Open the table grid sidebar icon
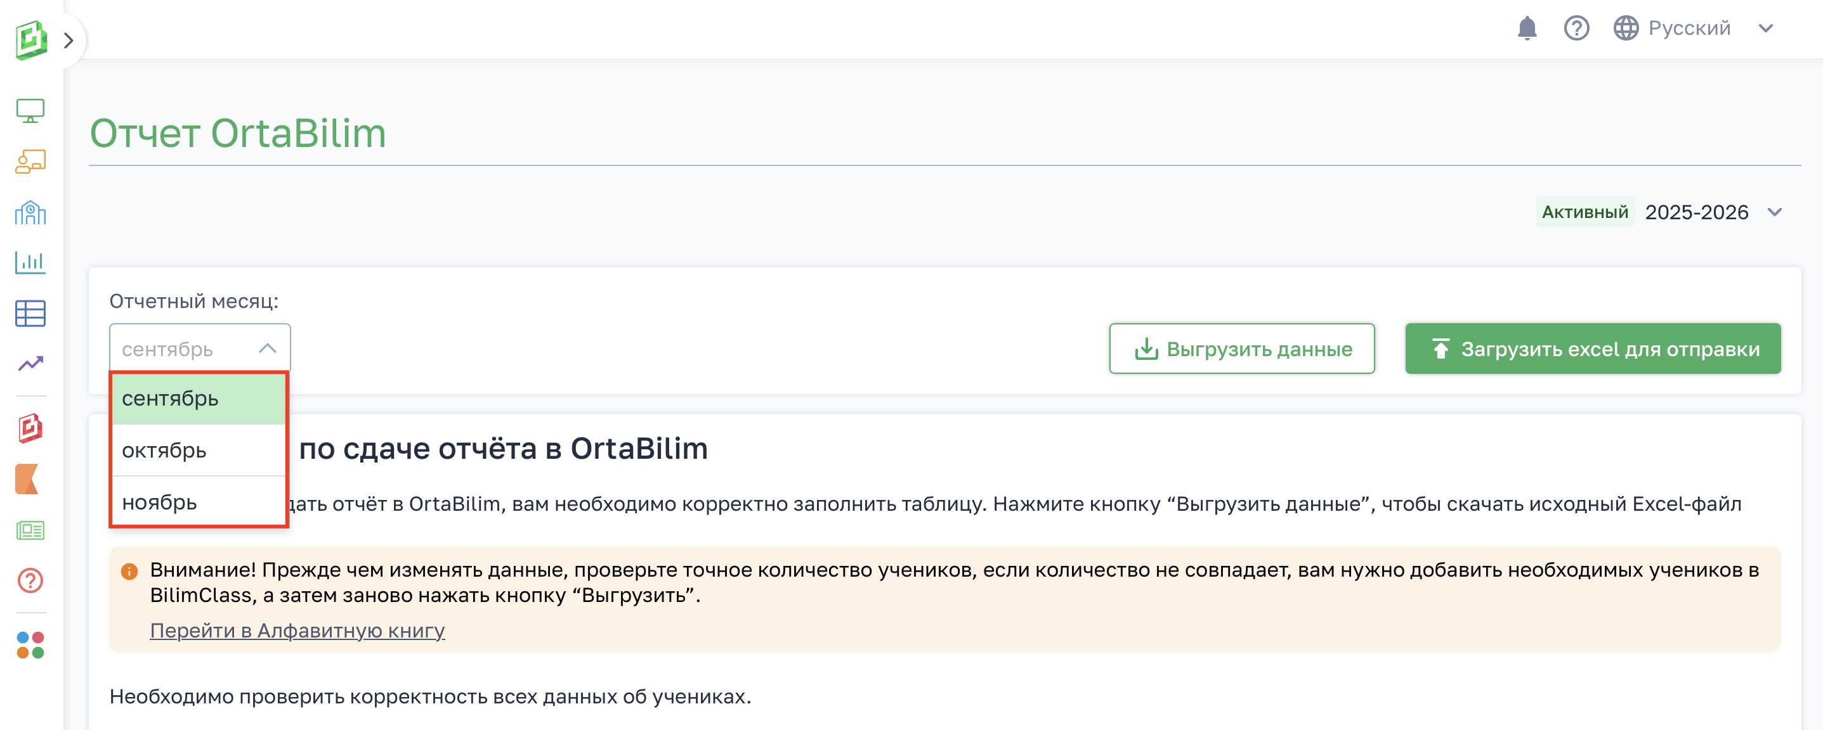This screenshot has width=1823, height=730. (30, 313)
